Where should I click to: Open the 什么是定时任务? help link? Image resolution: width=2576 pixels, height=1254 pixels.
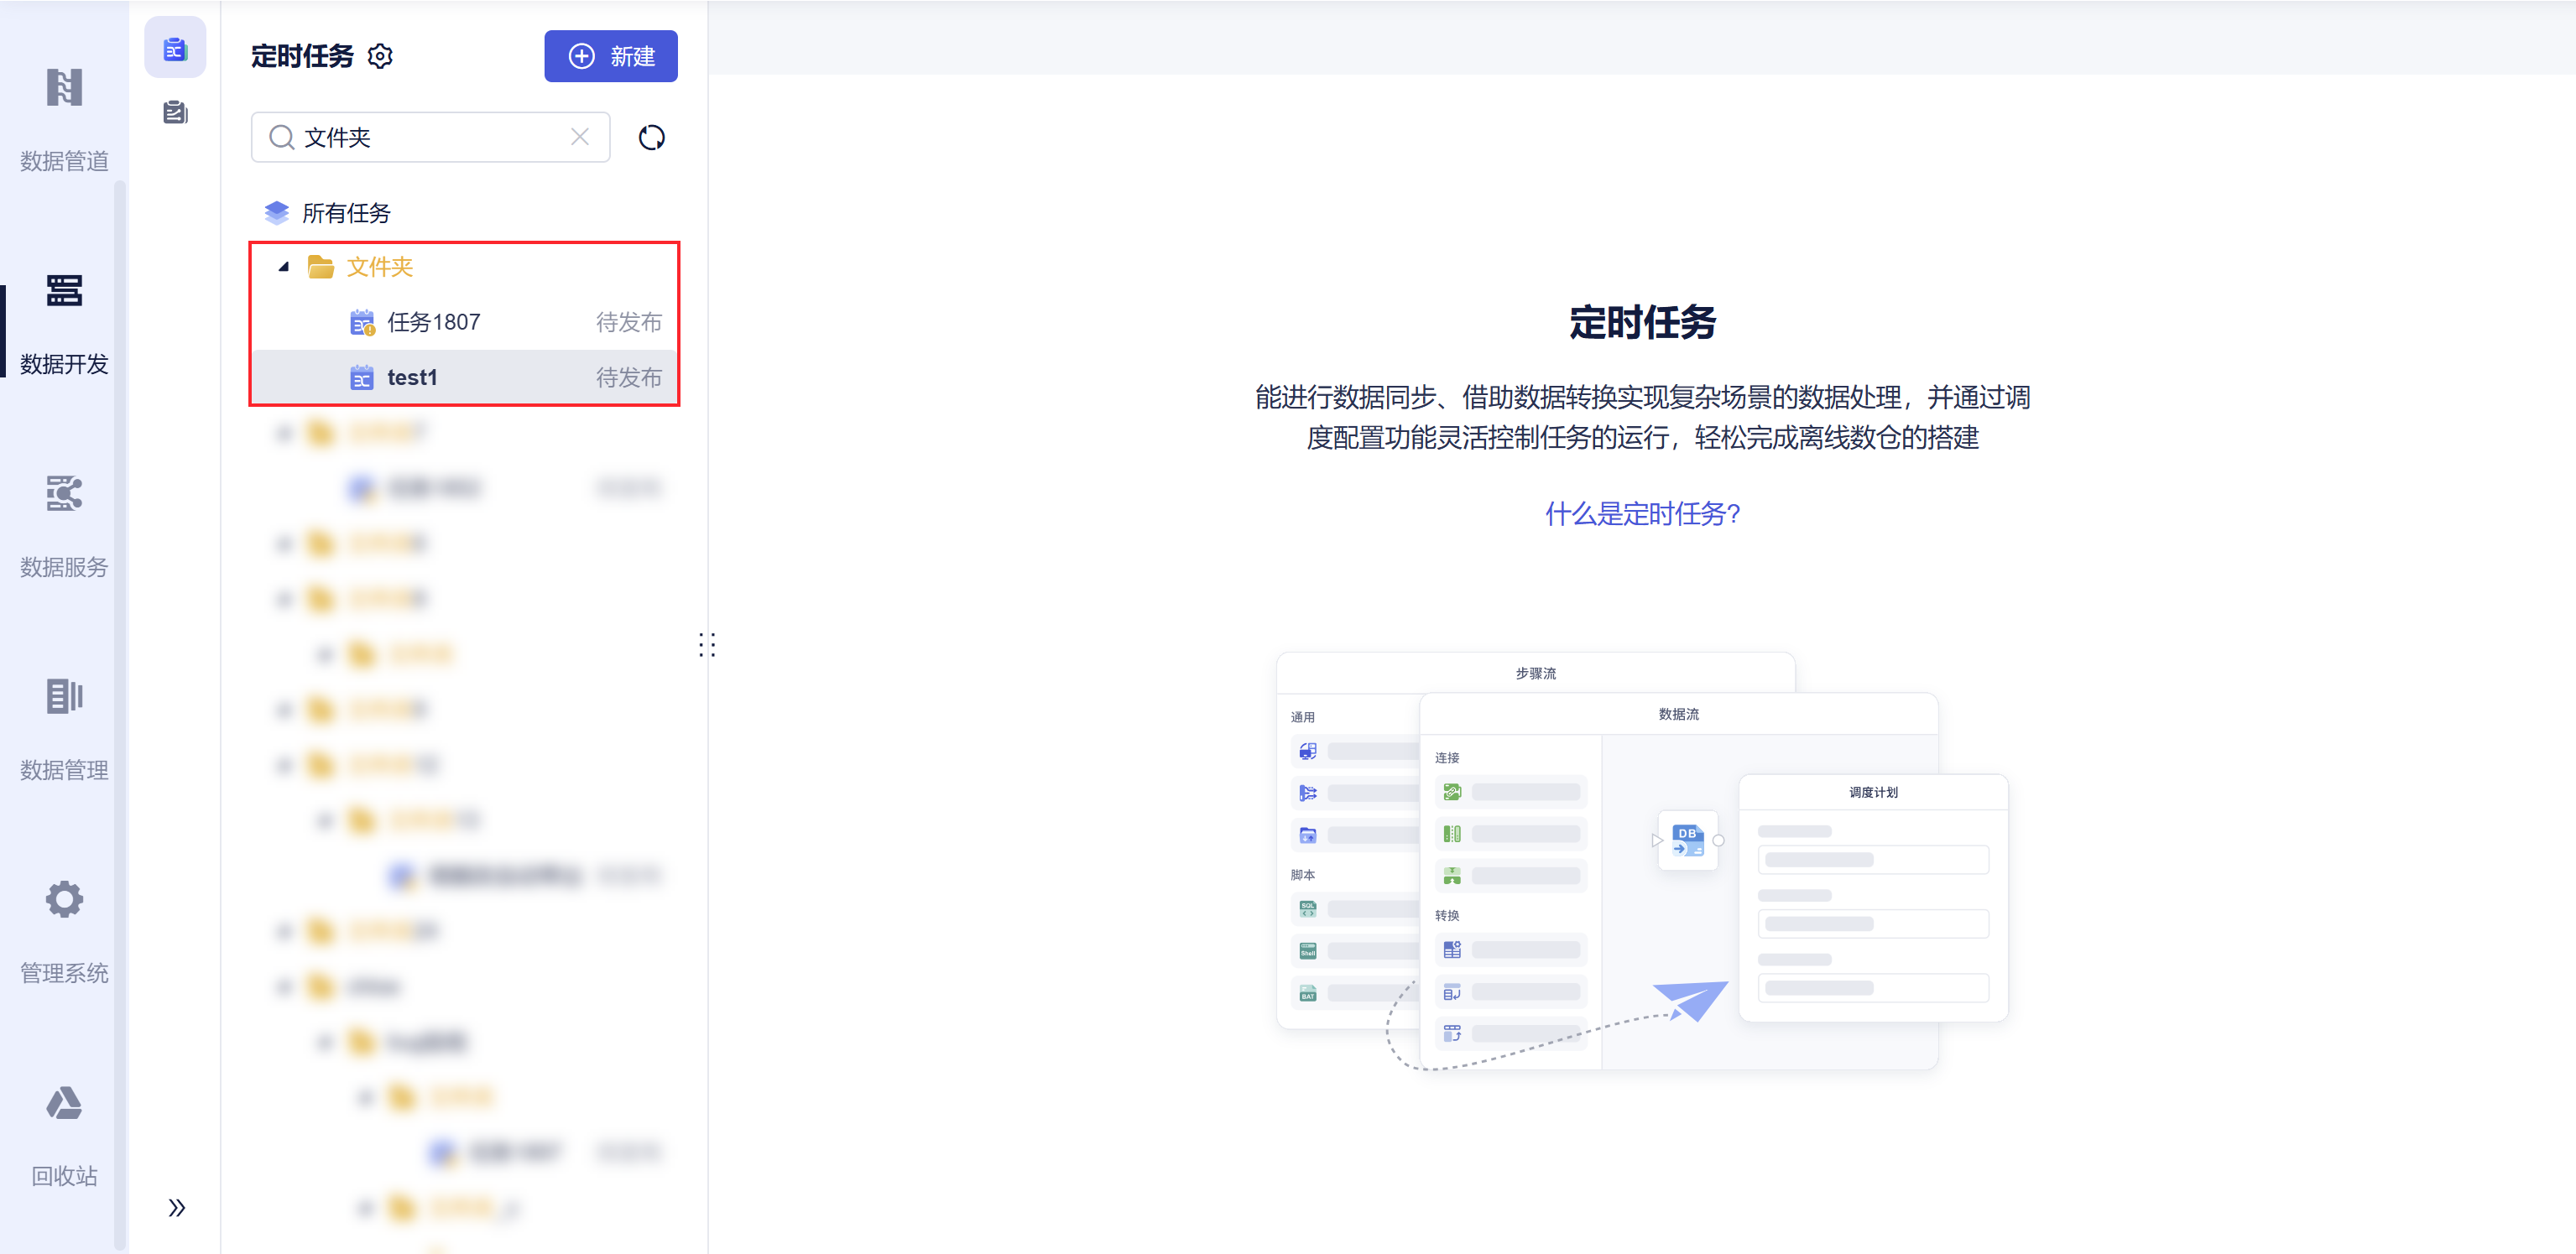coord(1642,514)
